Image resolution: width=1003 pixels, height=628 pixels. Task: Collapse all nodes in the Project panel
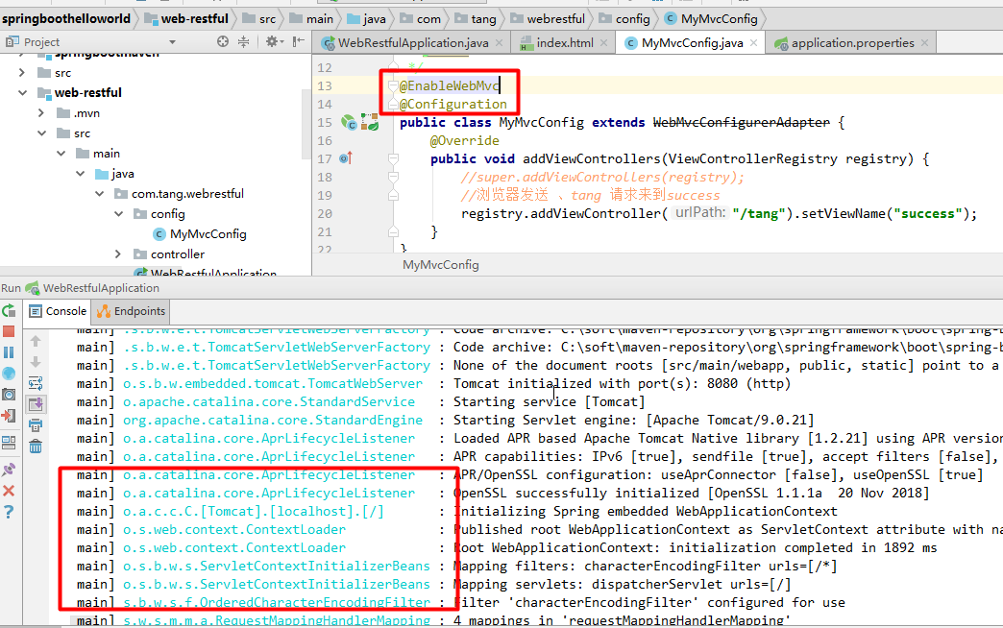(244, 41)
